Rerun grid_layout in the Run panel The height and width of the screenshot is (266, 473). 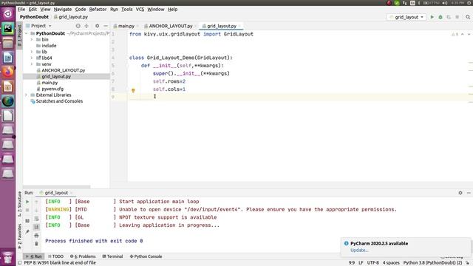(x=27, y=202)
